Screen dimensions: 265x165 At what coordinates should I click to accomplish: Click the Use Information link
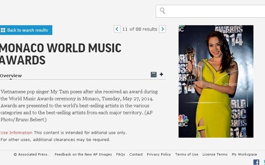click(16, 132)
